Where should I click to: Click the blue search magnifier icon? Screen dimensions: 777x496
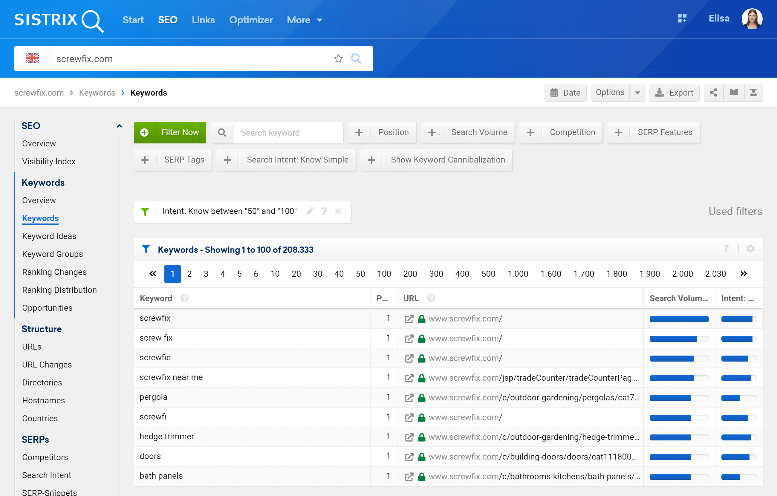[356, 58]
